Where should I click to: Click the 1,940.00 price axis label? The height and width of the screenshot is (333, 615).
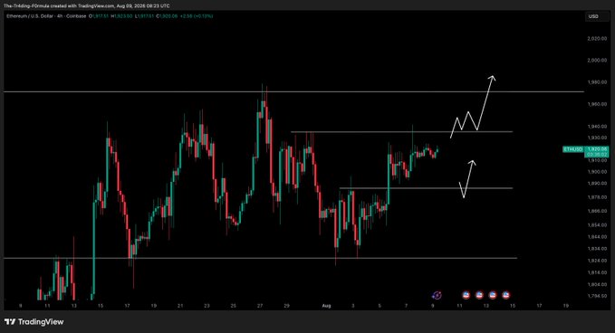coord(597,127)
